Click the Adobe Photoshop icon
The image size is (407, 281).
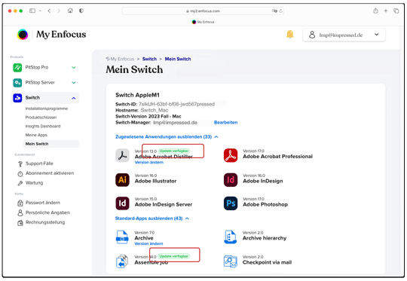point(231,203)
